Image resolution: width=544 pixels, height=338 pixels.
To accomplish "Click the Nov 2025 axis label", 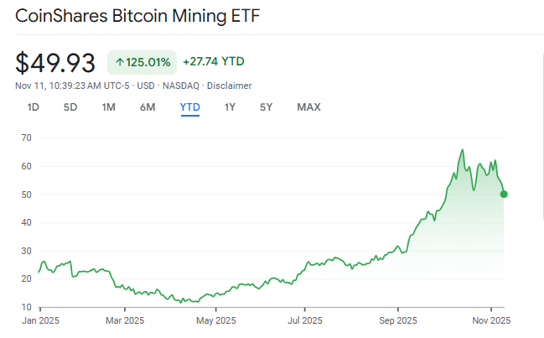I will [490, 320].
